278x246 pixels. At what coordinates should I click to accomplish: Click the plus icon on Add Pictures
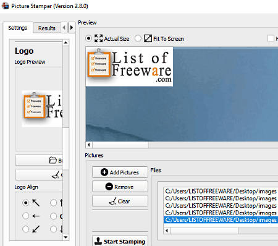pyautogui.click(x=104, y=172)
